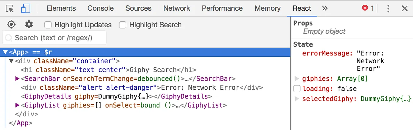The image size is (413, 130).
Task: Show more tabs with double chevron
Action: [325, 8]
